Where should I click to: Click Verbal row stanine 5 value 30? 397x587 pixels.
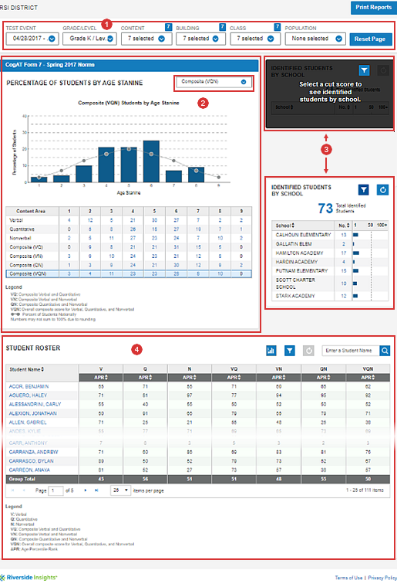pos(155,220)
